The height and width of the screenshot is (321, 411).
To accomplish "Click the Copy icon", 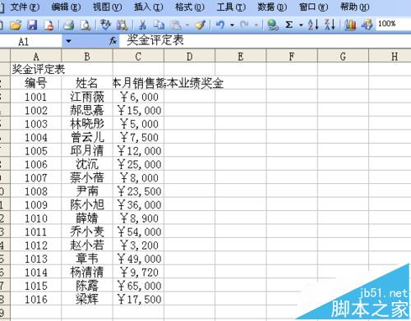I will (x=159, y=25).
